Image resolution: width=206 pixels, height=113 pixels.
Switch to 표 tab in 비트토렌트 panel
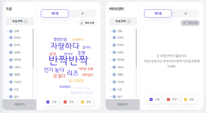click(x=185, y=14)
